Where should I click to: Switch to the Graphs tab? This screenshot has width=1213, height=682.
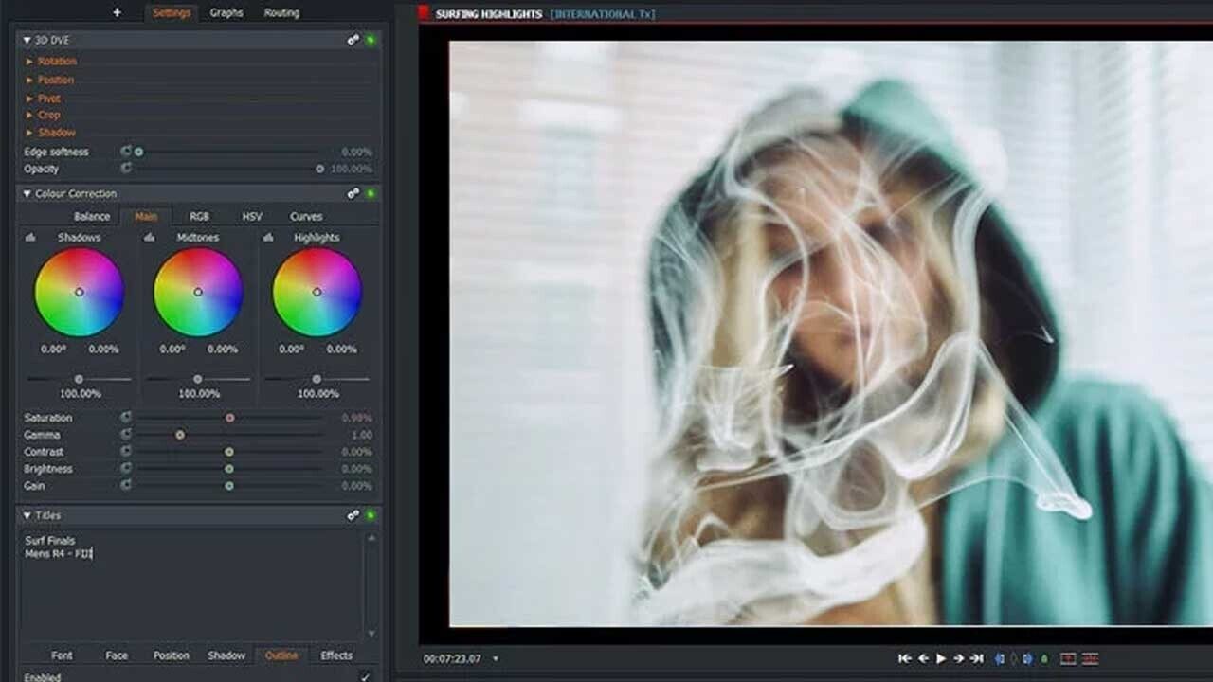coord(227,12)
